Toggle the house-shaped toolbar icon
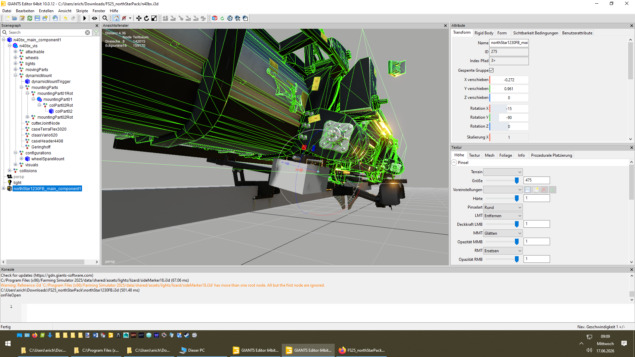This screenshot has width=635, height=357. pyautogui.click(x=116, y=19)
